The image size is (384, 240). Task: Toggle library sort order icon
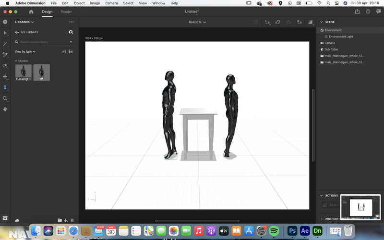pos(64,51)
